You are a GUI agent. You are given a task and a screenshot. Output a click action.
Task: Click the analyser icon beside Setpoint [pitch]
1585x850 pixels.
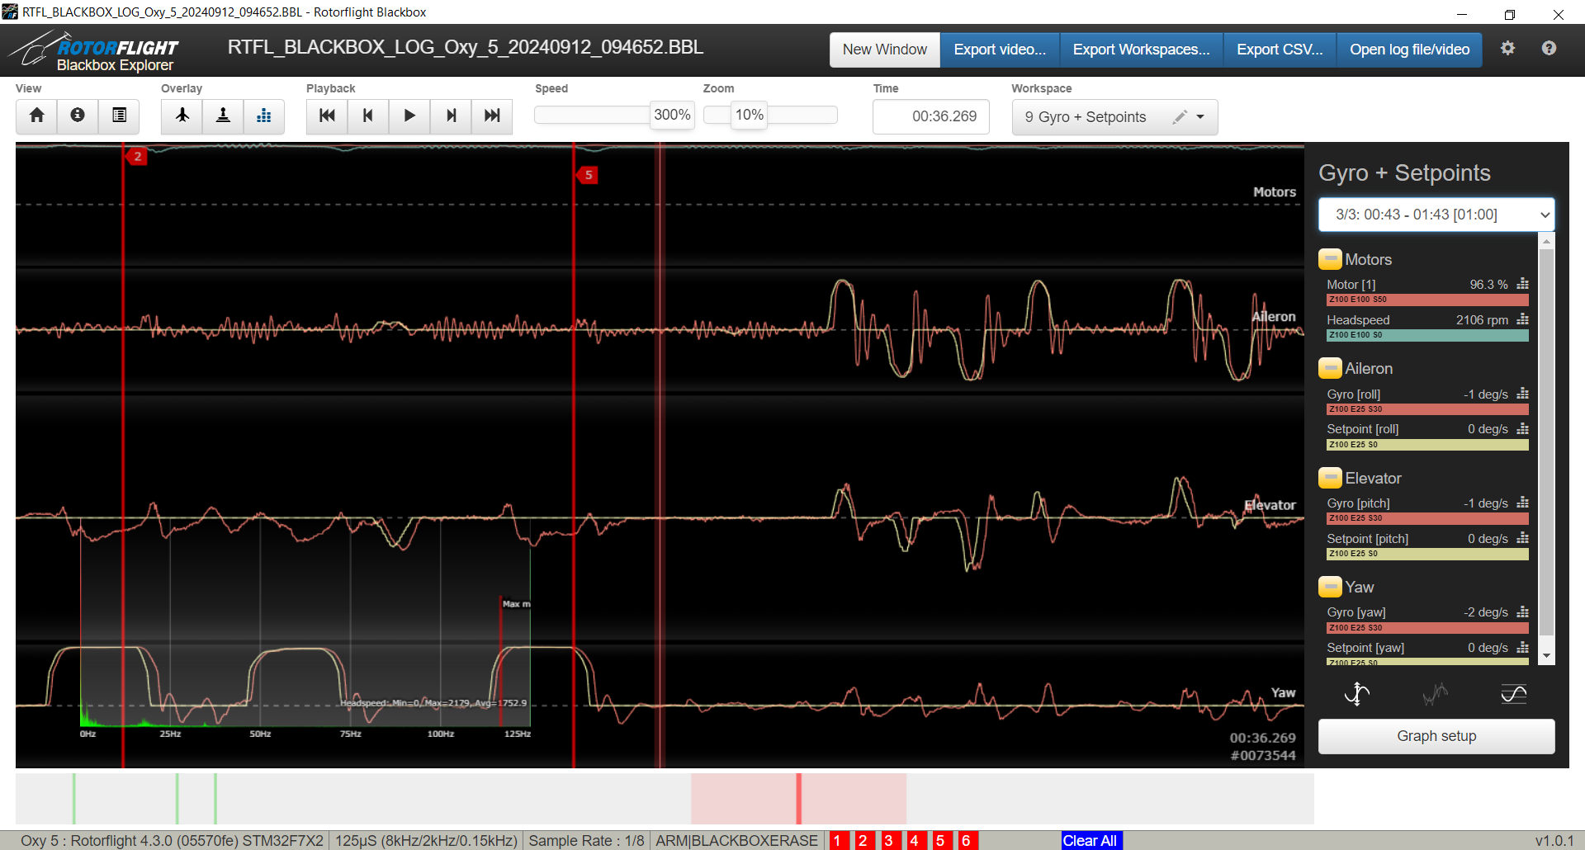pyautogui.click(x=1522, y=538)
